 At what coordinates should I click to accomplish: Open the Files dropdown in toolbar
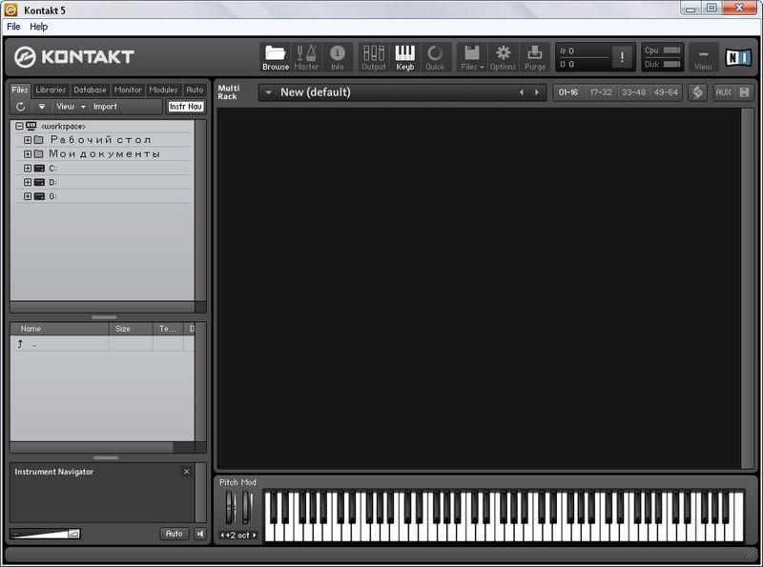(x=472, y=56)
